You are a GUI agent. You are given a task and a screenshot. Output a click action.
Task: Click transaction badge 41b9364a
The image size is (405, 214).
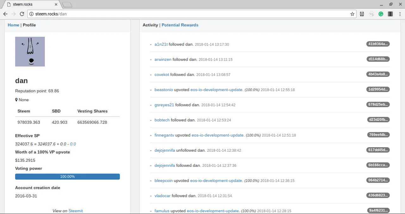[x=378, y=44]
